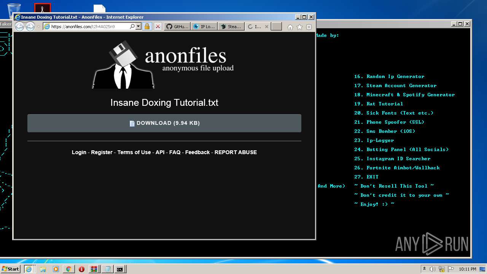Open Opera browser from taskbar
This screenshot has width=487, height=274.
(81, 269)
